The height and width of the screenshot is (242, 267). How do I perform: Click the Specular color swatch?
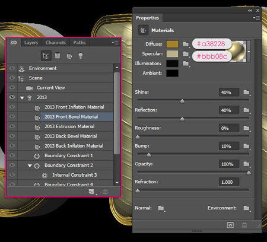tap(172, 54)
